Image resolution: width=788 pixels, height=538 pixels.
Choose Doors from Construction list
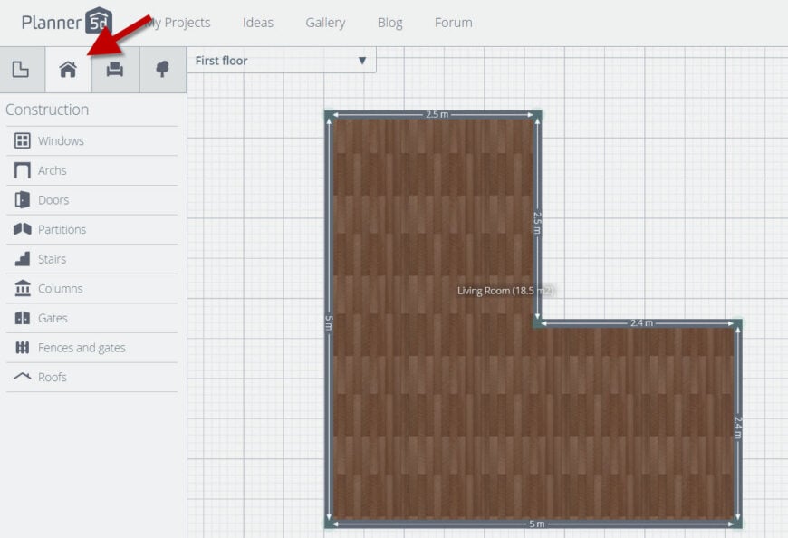[53, 200]
